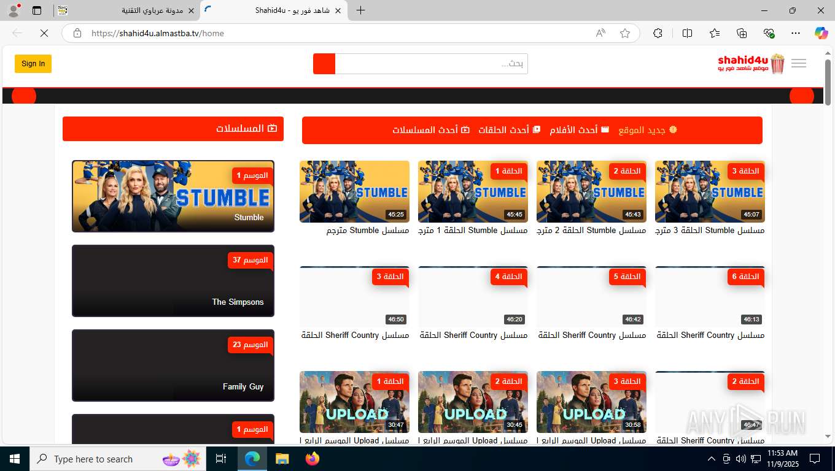The width and height of the screenshot is (835, 471).
Task: Open the مسلسل Stumble مترجم title link
Action: pos(368,231)
